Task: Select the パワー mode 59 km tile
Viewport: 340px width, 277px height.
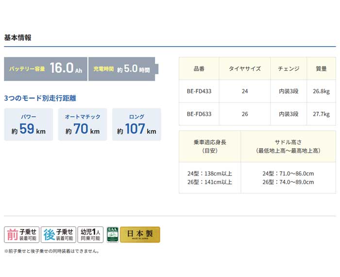Action: point(29,125)
